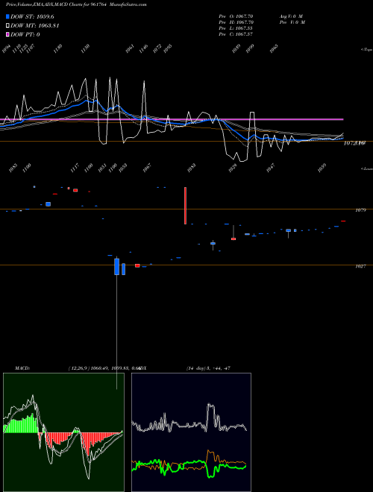Select the DOW MT: 1063.81 label
Screen dimensions: 373x492
(35, 26)
